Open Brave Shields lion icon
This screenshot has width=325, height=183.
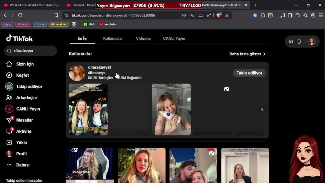[218, 15]
